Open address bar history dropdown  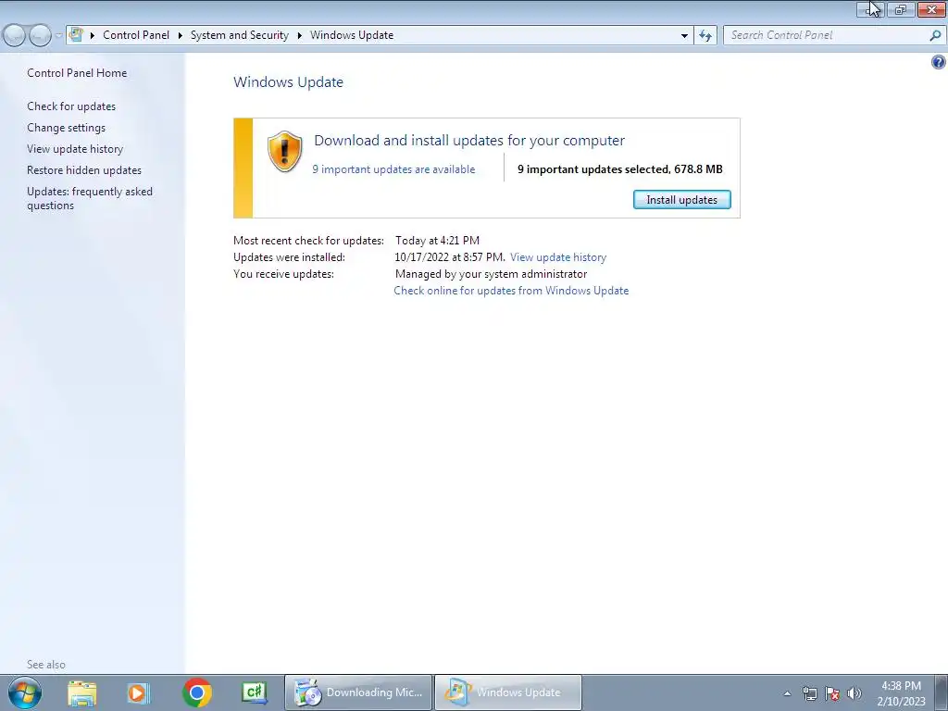[684, 35]
